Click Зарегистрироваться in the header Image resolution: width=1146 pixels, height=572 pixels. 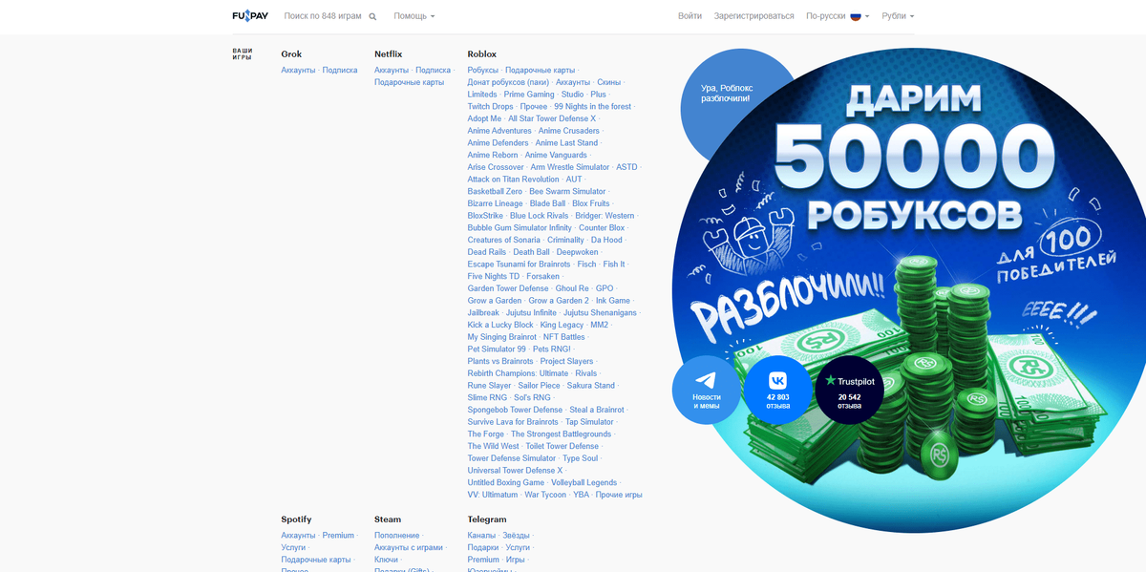tap(753, 16)
